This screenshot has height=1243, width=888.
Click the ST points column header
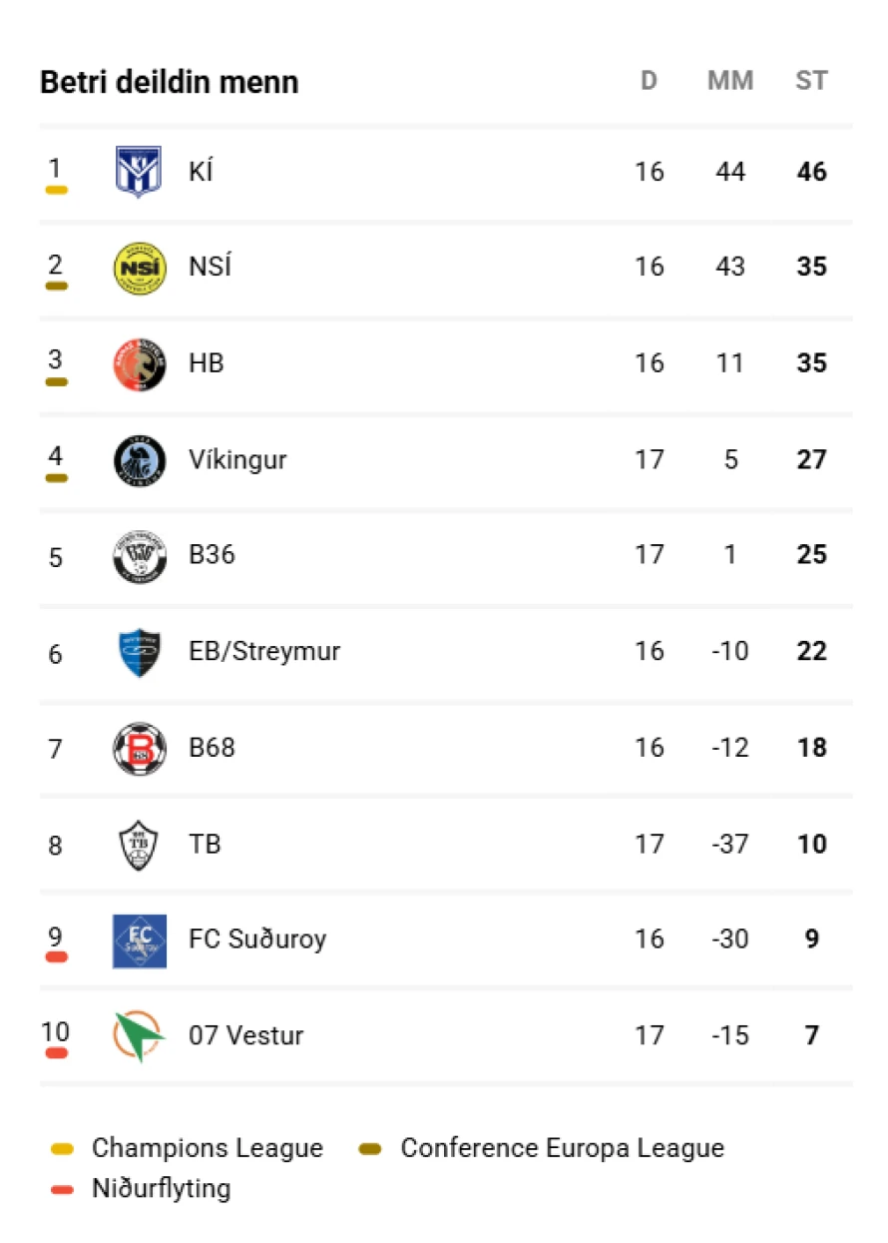pyautogui.click(x=811, y=81)
